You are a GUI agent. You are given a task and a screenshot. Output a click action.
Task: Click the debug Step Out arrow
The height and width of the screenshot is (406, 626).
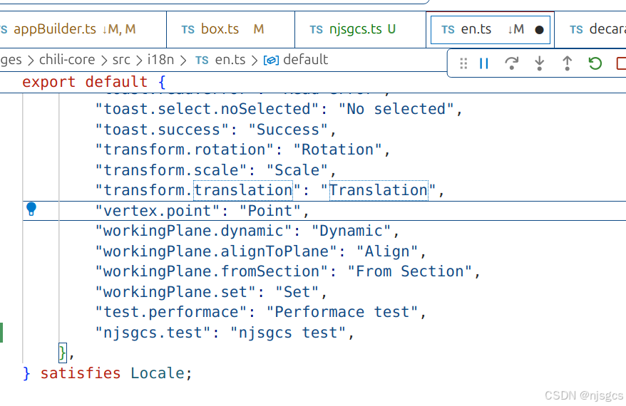tap(567, 63)
